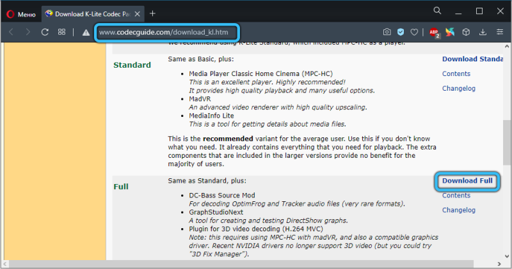
Task: Click the site security warning triangle icon
Action: (x=86, y=33)
